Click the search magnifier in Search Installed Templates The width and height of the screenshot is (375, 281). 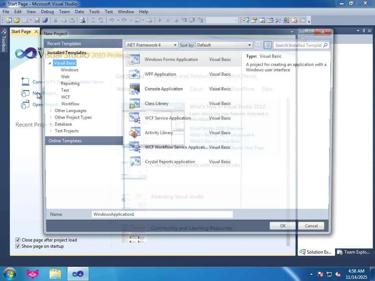(x=325, y=45)
